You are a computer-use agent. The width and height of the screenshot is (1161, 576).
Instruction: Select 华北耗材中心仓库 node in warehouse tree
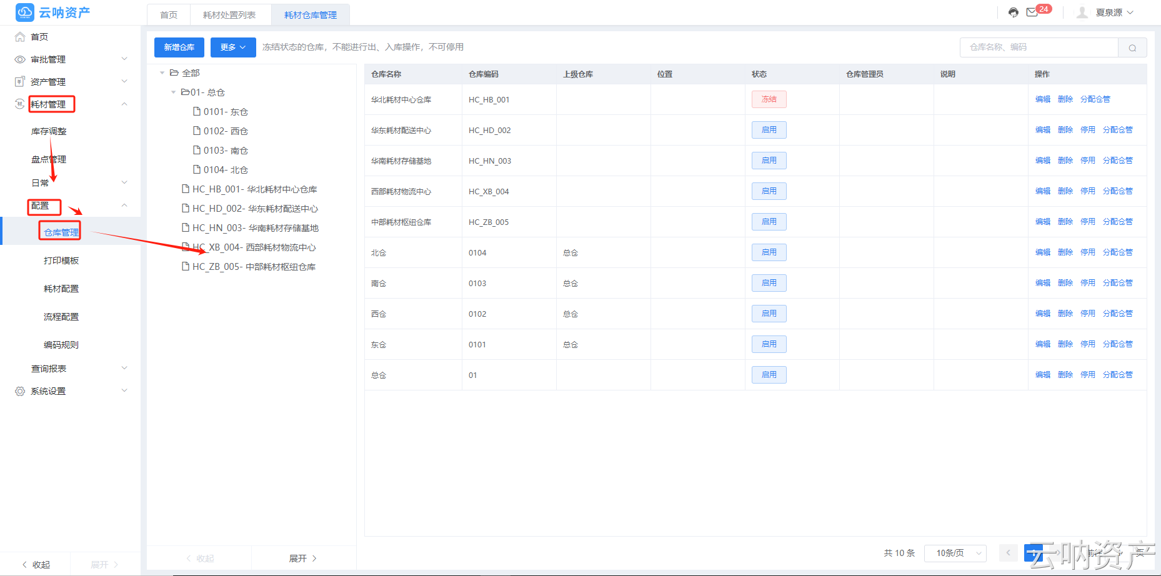pyautogui.click(x=255, y=189)
